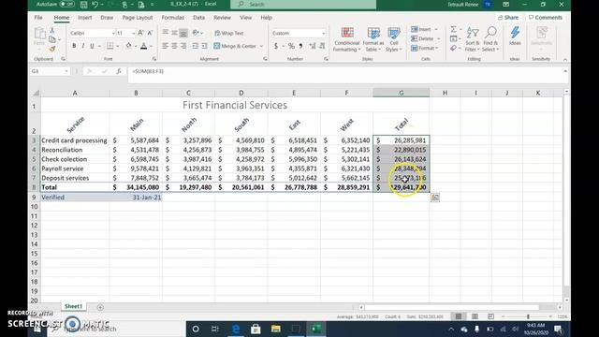
Task: Click the Share button
Action: pyautogui.click(x=508, y=18)
